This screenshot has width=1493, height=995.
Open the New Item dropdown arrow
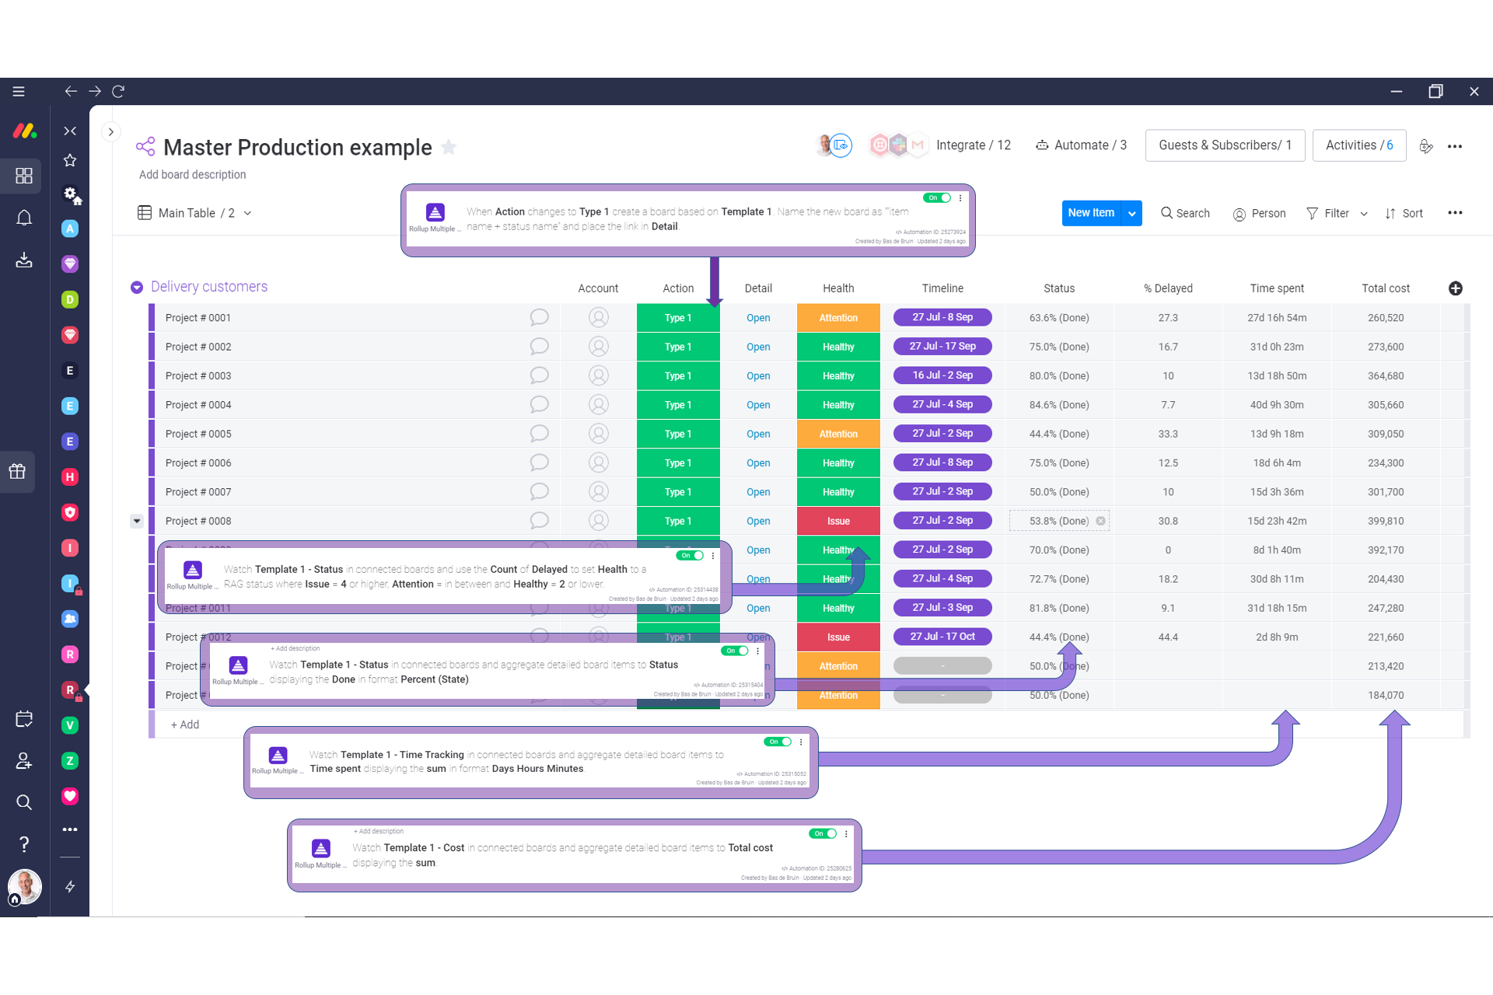[1131, 213]
